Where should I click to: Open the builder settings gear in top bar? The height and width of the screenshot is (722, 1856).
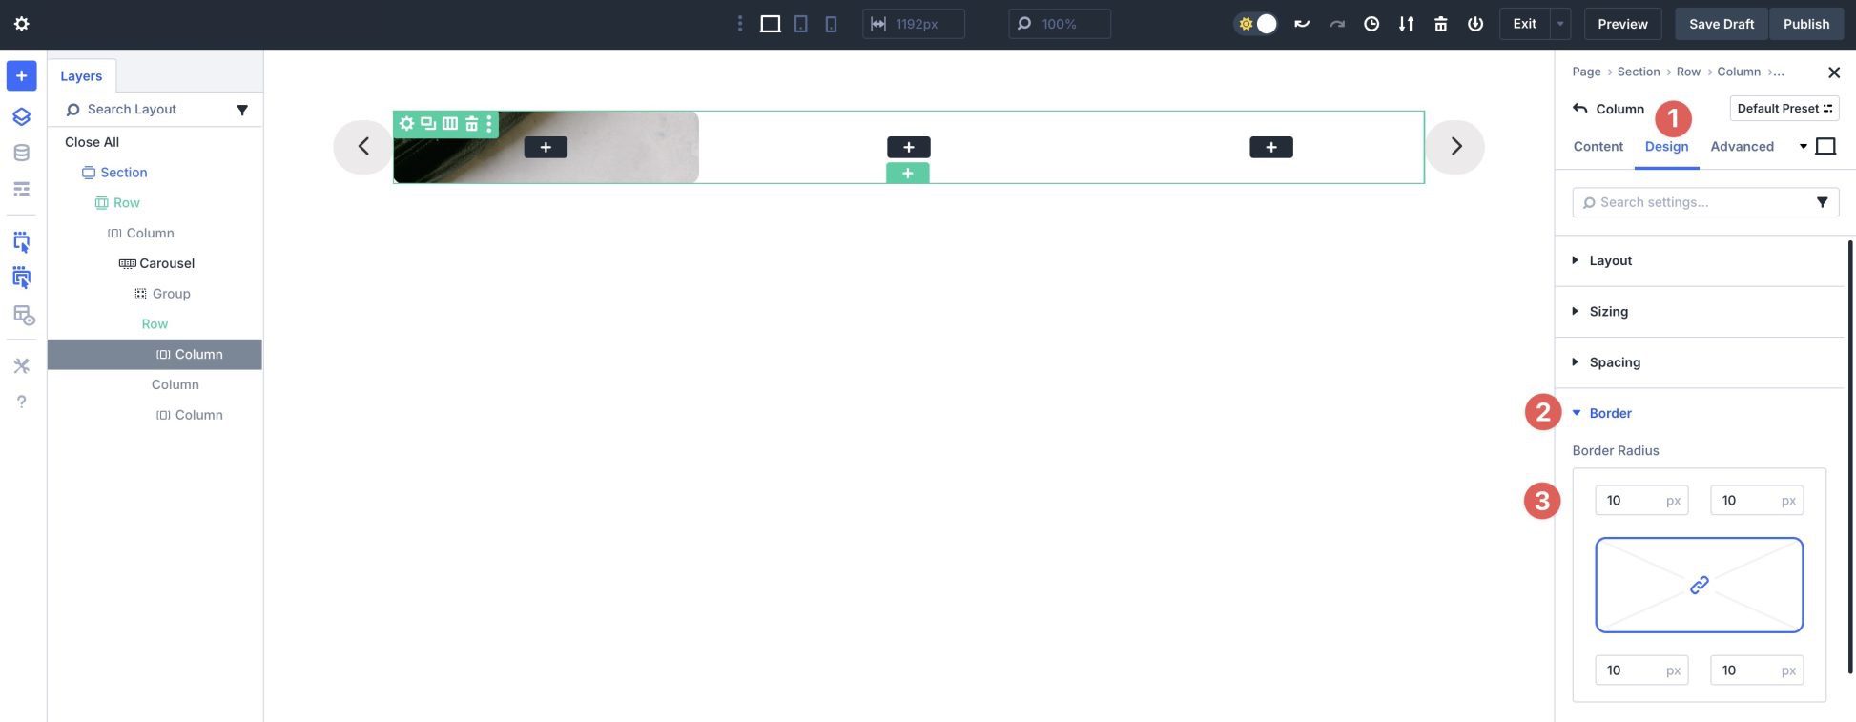click(x=21, y=24)
